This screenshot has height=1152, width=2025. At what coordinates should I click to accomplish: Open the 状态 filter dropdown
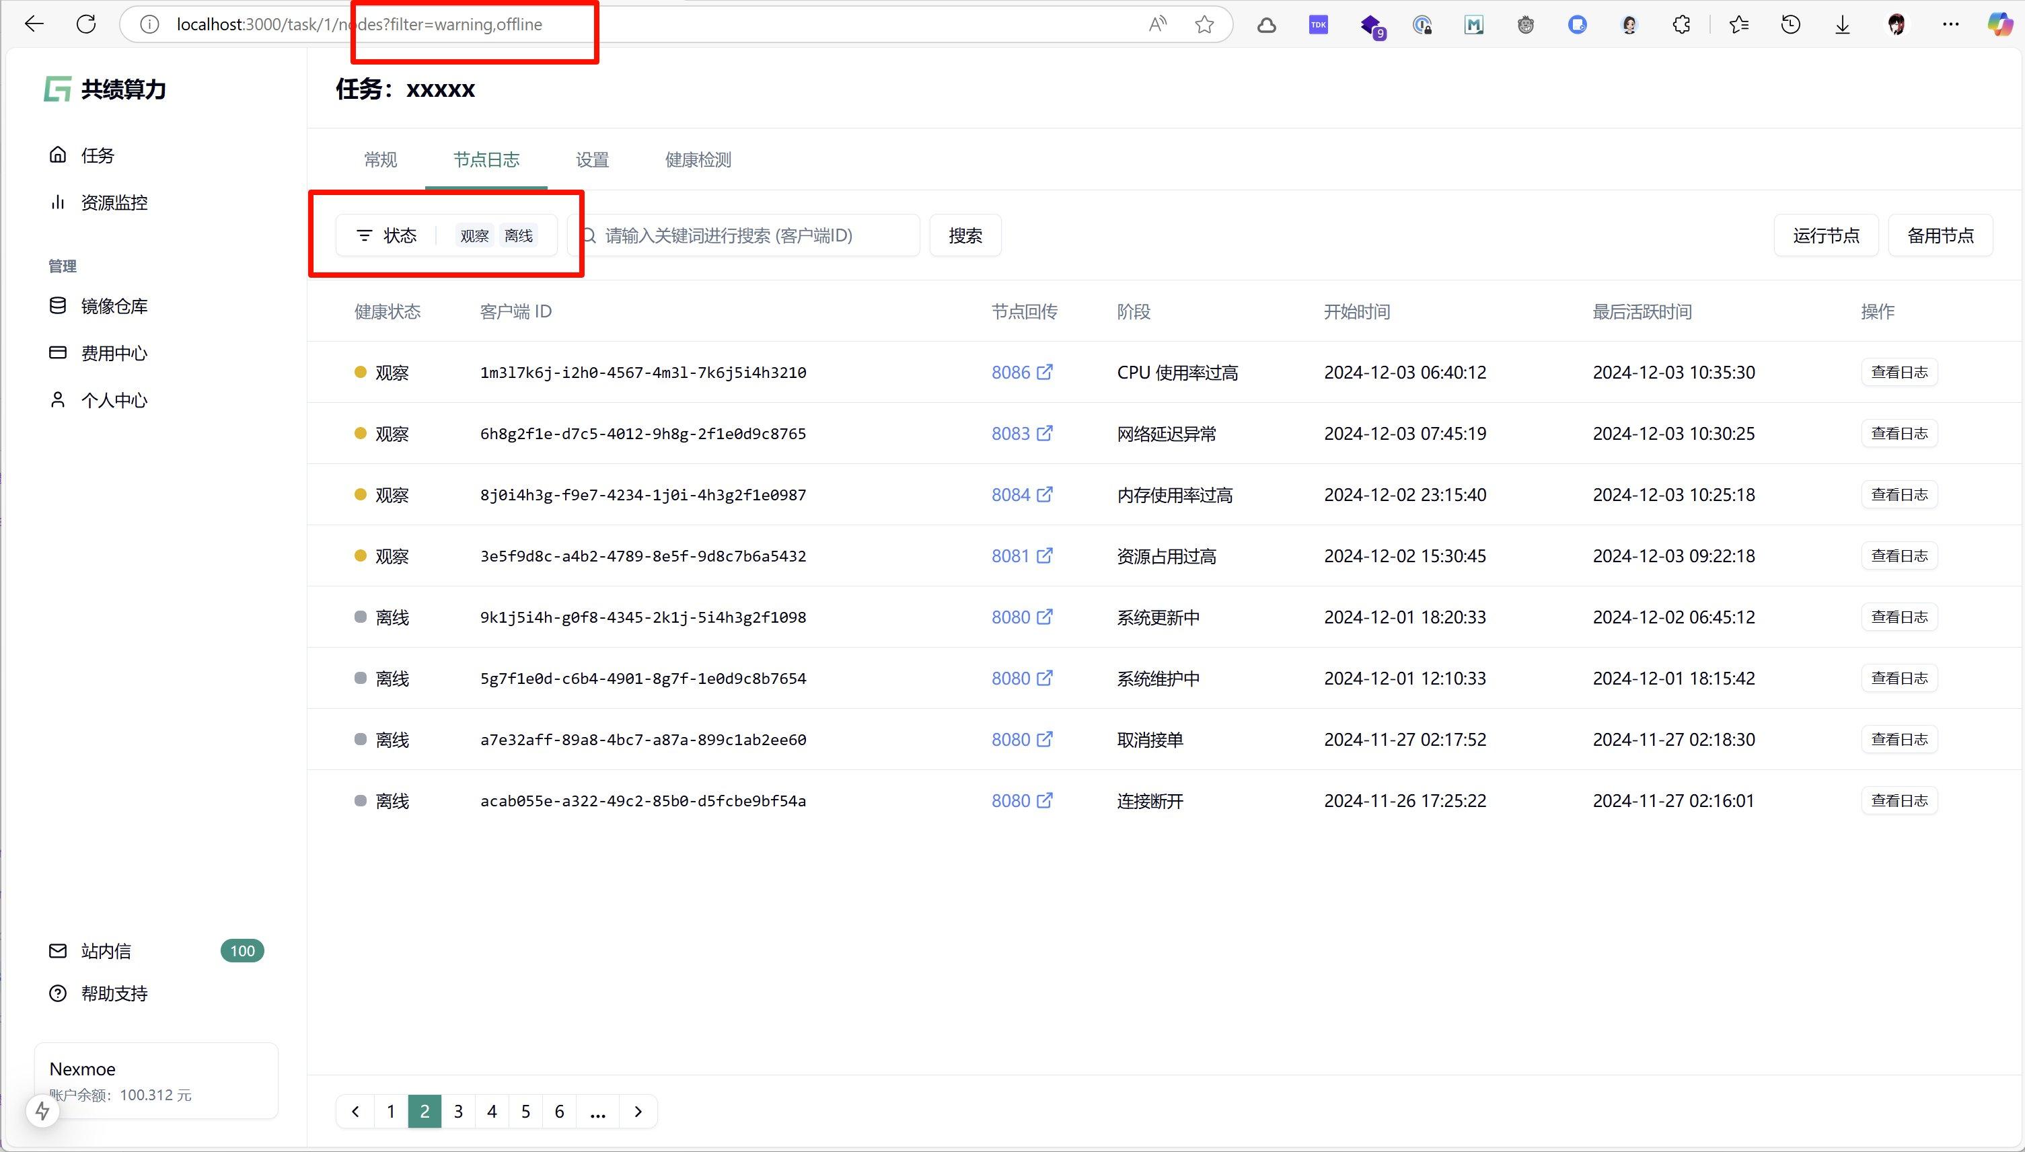pos(387,236)
